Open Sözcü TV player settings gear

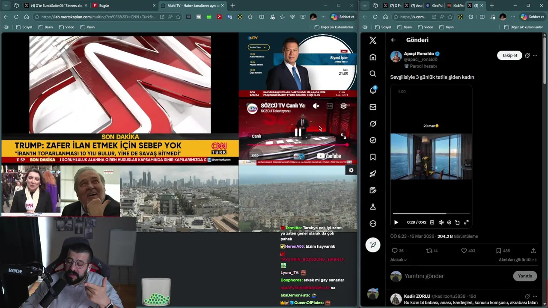click(343, 106)
